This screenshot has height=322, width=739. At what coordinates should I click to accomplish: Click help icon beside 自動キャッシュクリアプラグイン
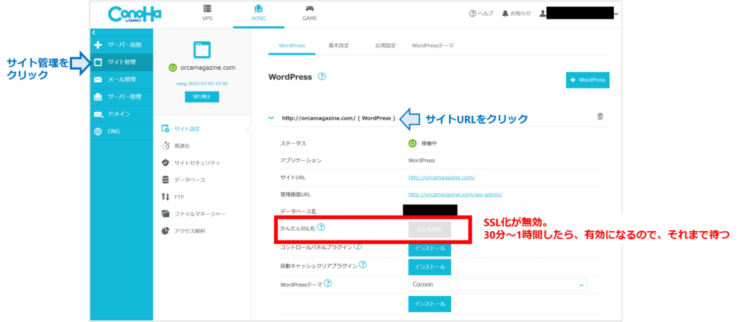pyautogui.click(x=363, y=264)
